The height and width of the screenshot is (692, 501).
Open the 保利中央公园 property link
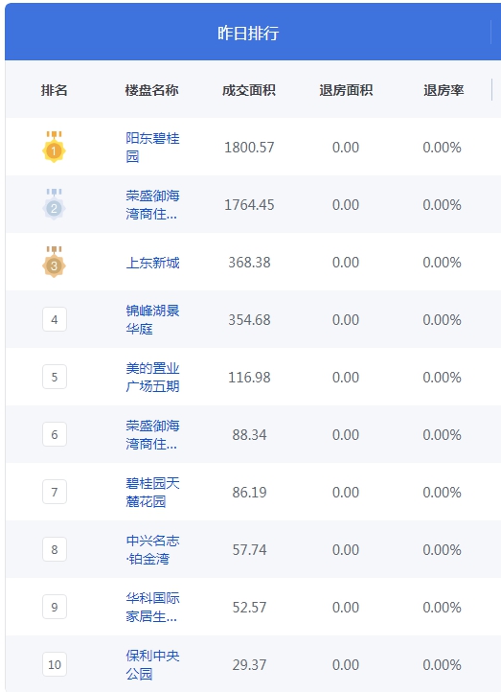(152, 664)
